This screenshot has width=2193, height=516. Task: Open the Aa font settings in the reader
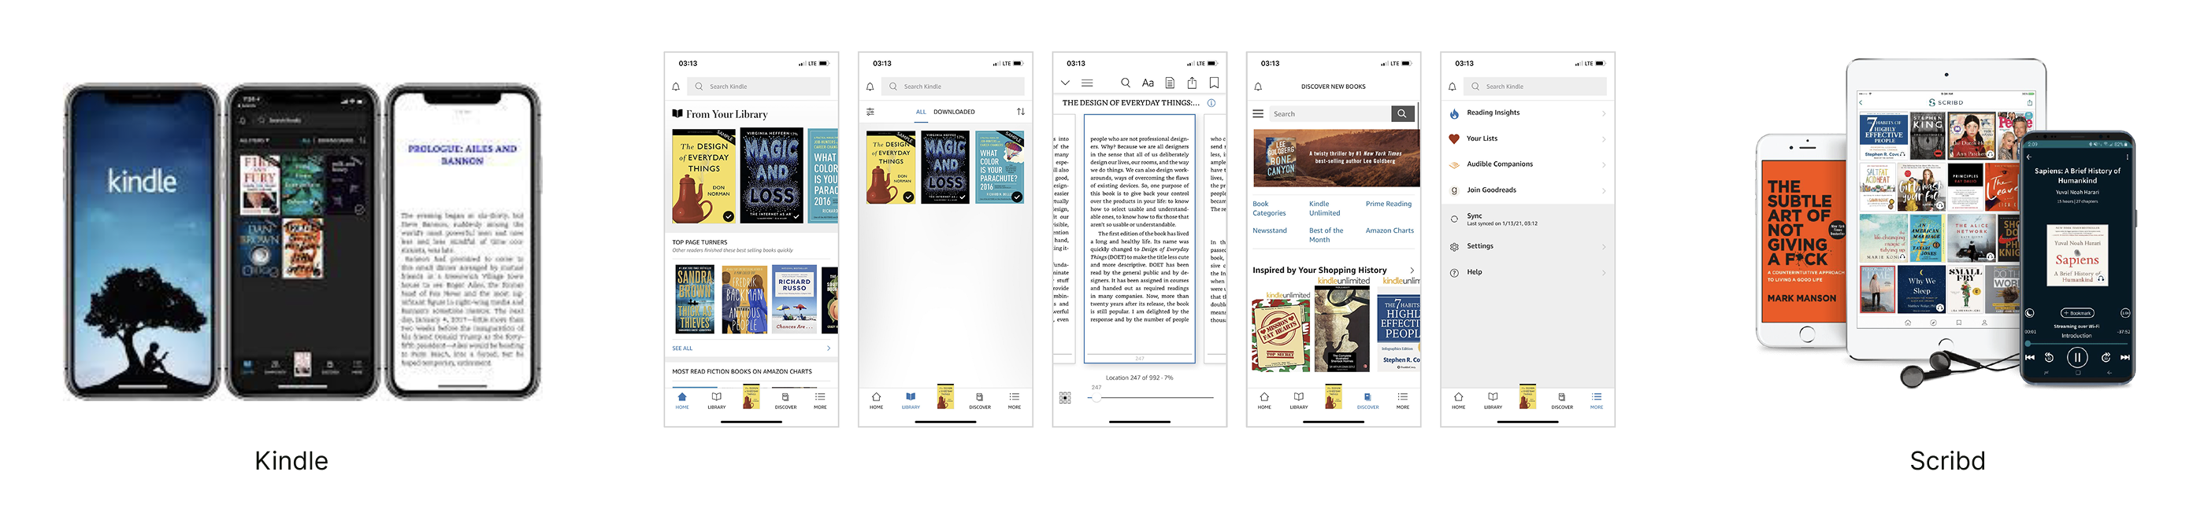[1148, 83]
